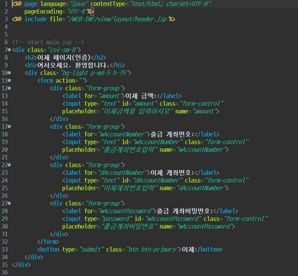Viewport: 298px width, 276px height.
Task: Click the closing div tag on line 35
Action: click(21, 264)
